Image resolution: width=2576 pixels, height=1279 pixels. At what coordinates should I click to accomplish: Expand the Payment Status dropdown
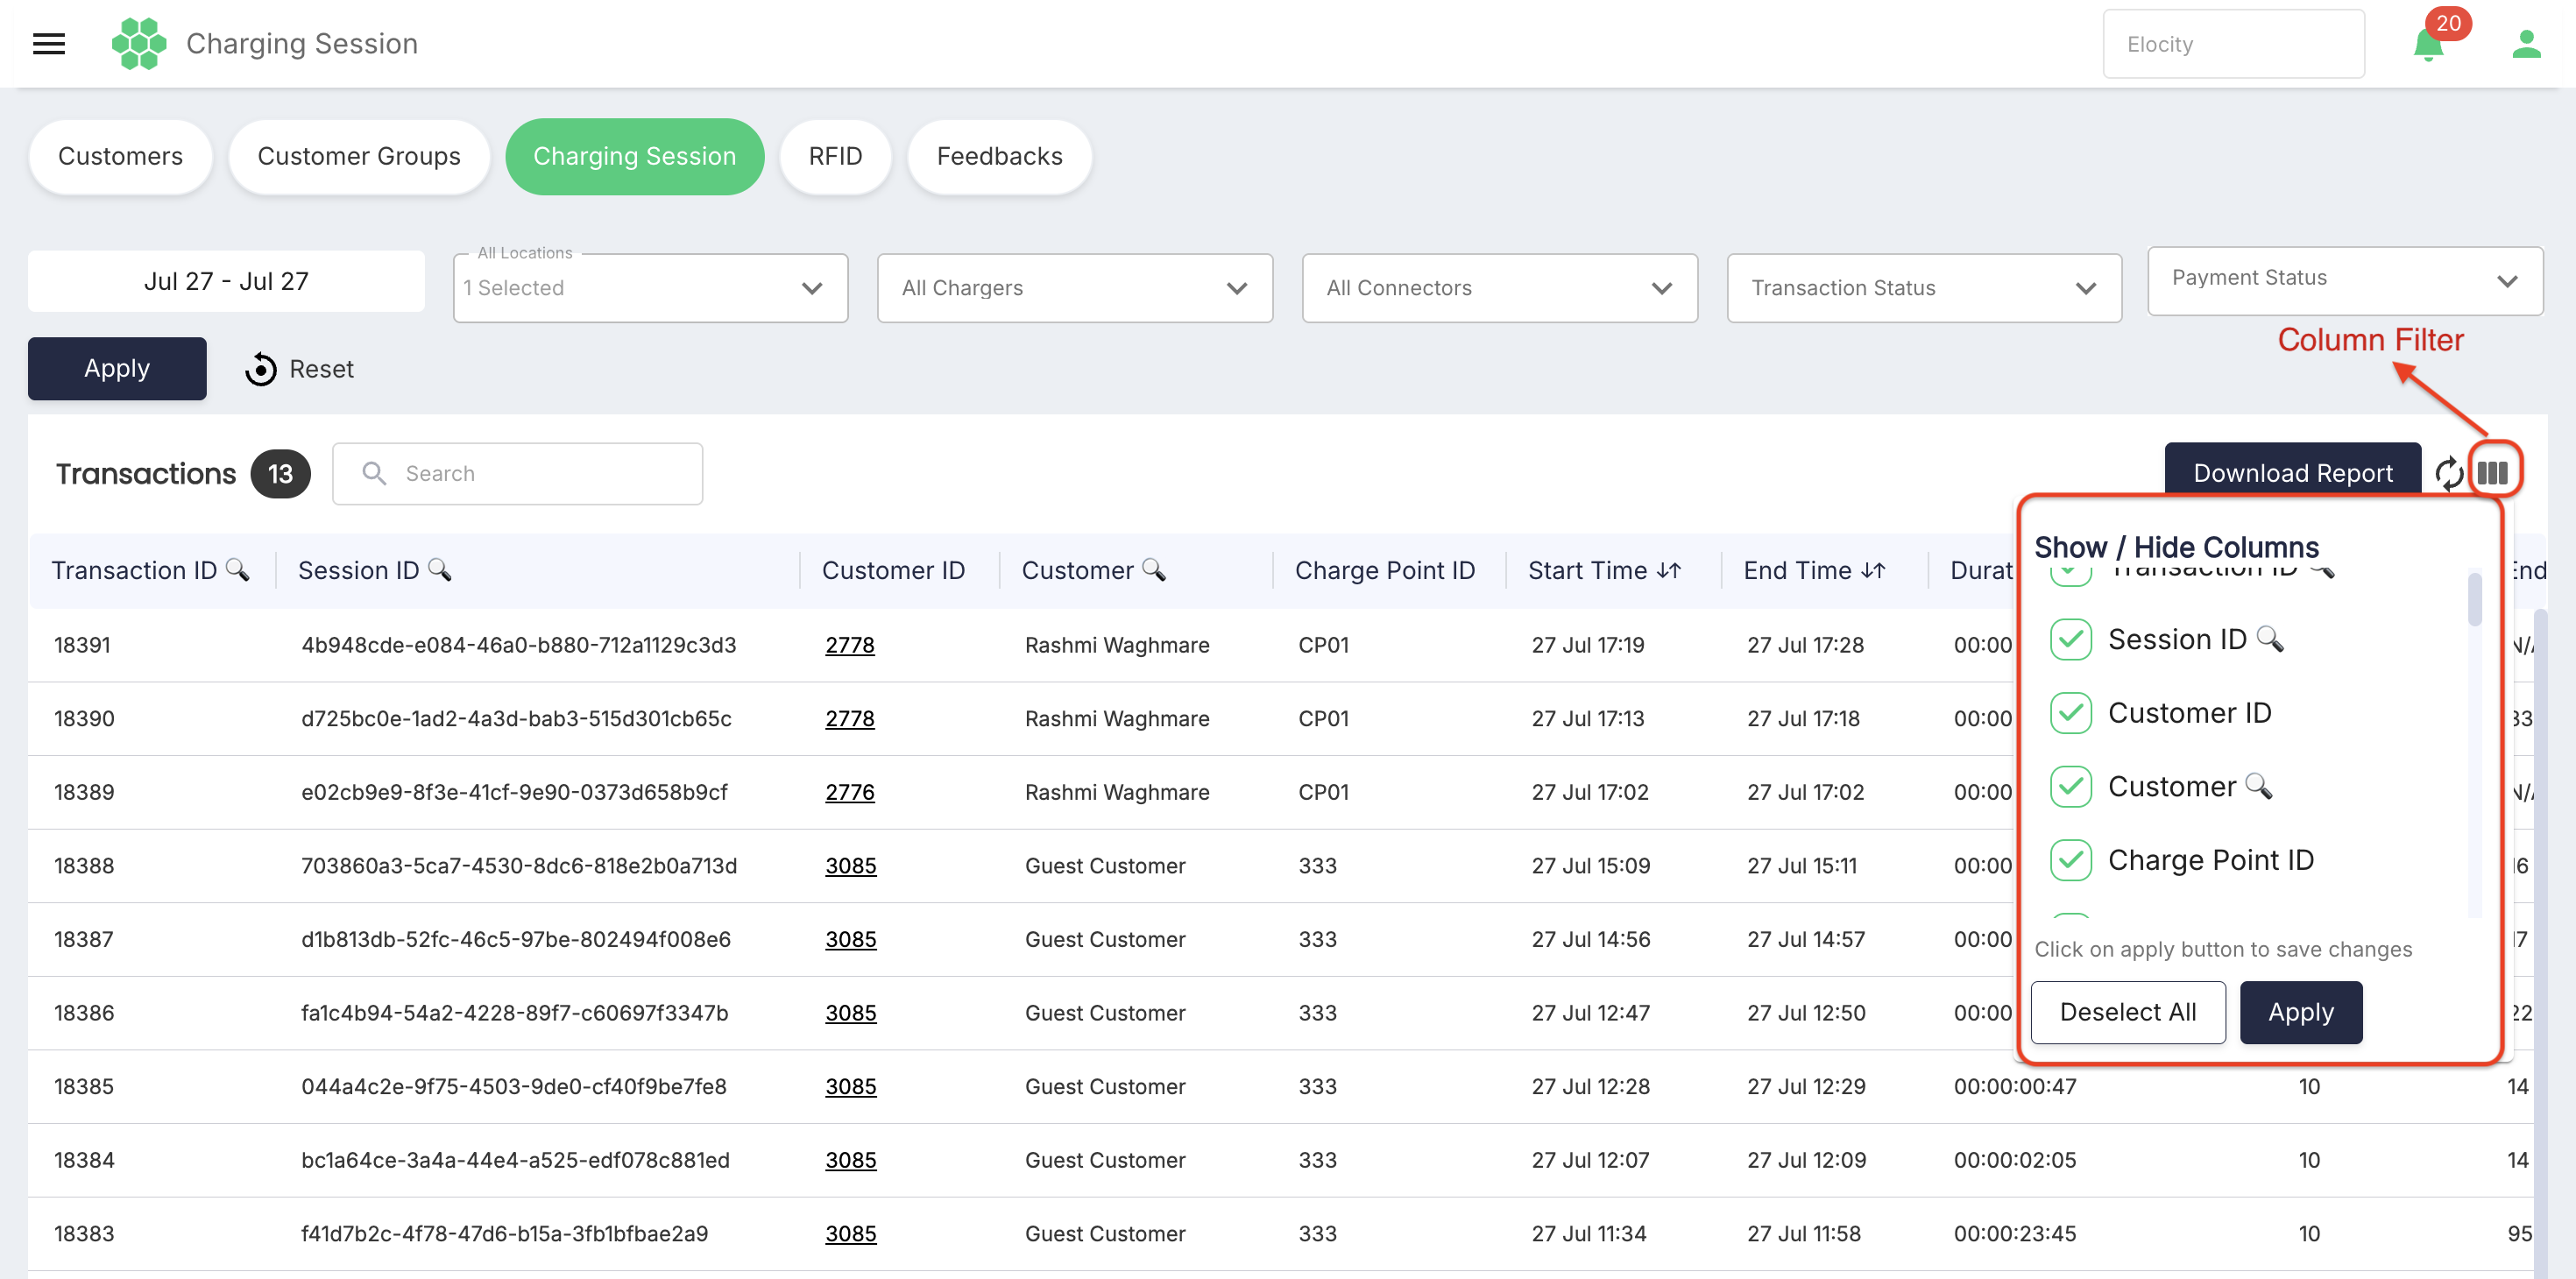2345,281
